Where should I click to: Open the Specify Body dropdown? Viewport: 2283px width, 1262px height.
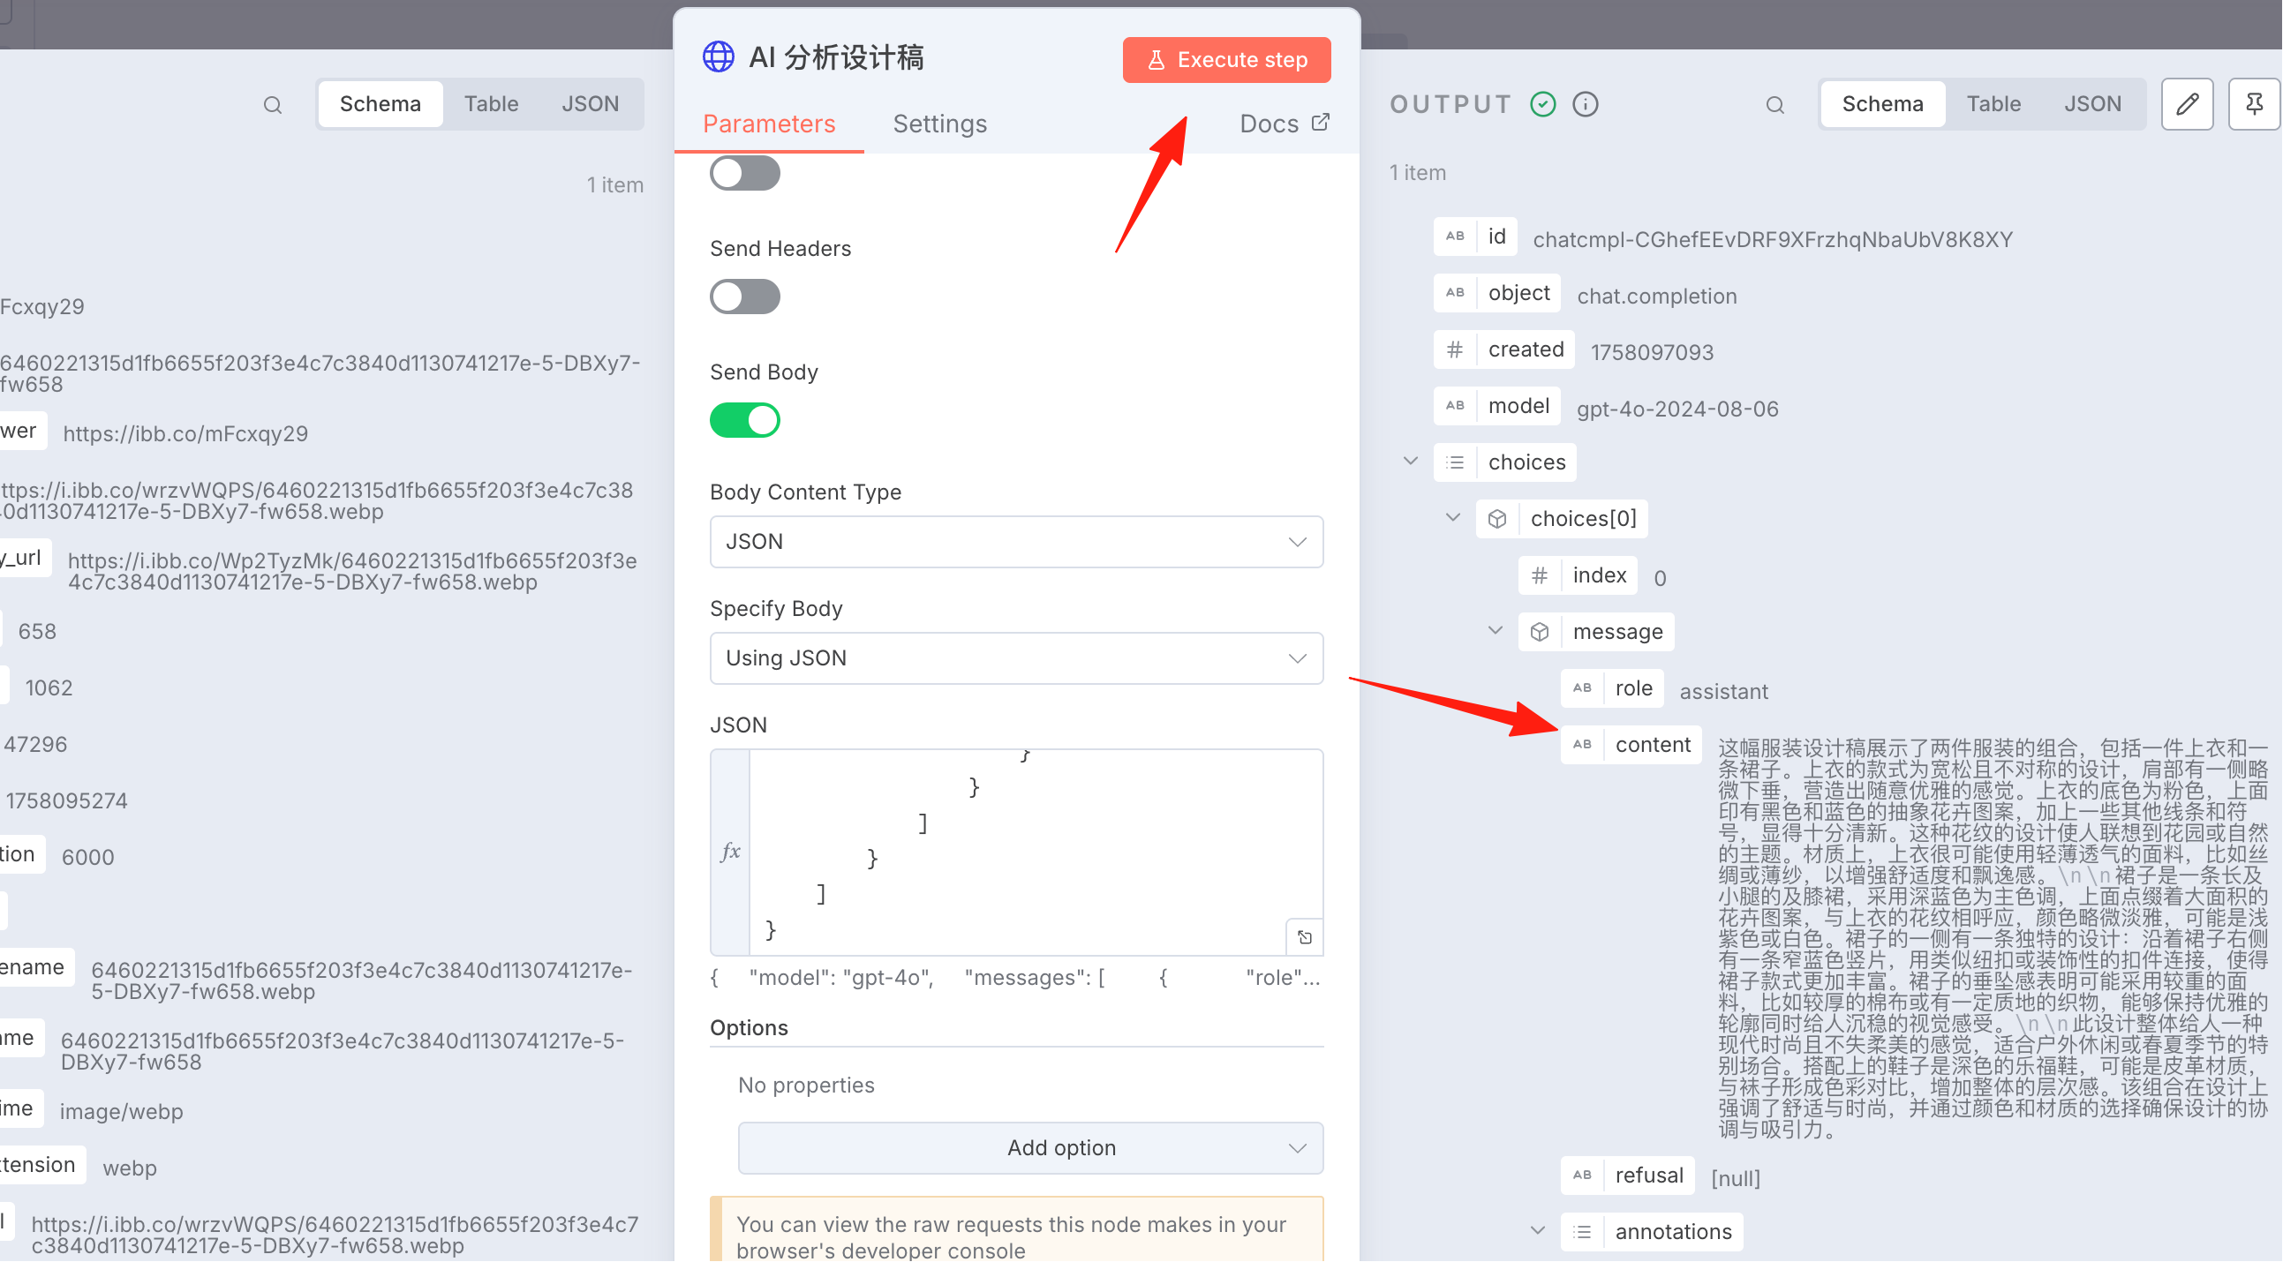[x=1016, y=657]
